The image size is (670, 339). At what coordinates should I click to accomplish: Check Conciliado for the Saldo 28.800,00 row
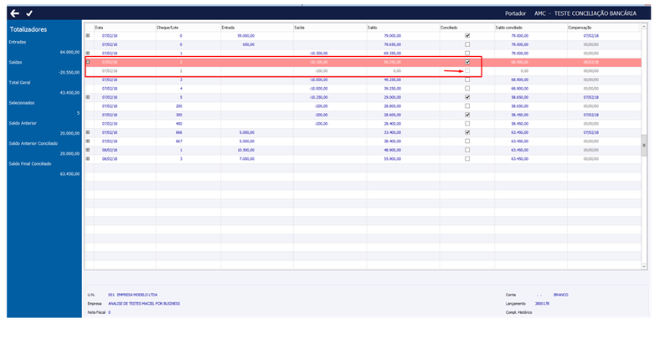click(467, 105)
